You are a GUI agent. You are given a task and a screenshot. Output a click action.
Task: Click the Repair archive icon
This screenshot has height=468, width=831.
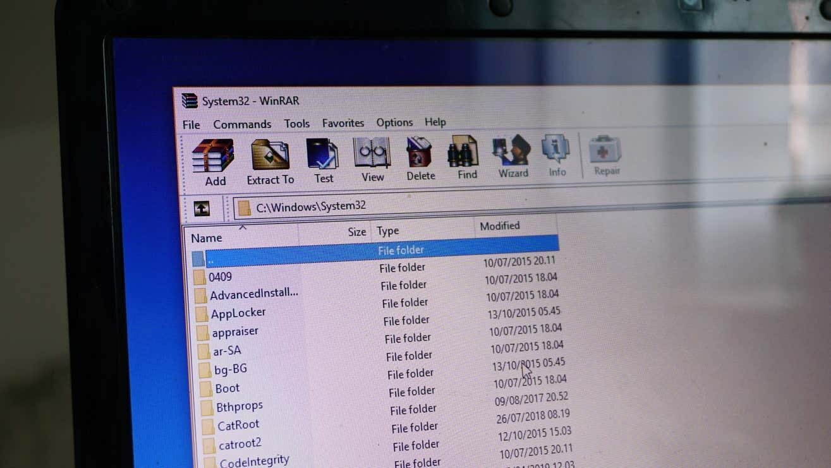[605, 149]
